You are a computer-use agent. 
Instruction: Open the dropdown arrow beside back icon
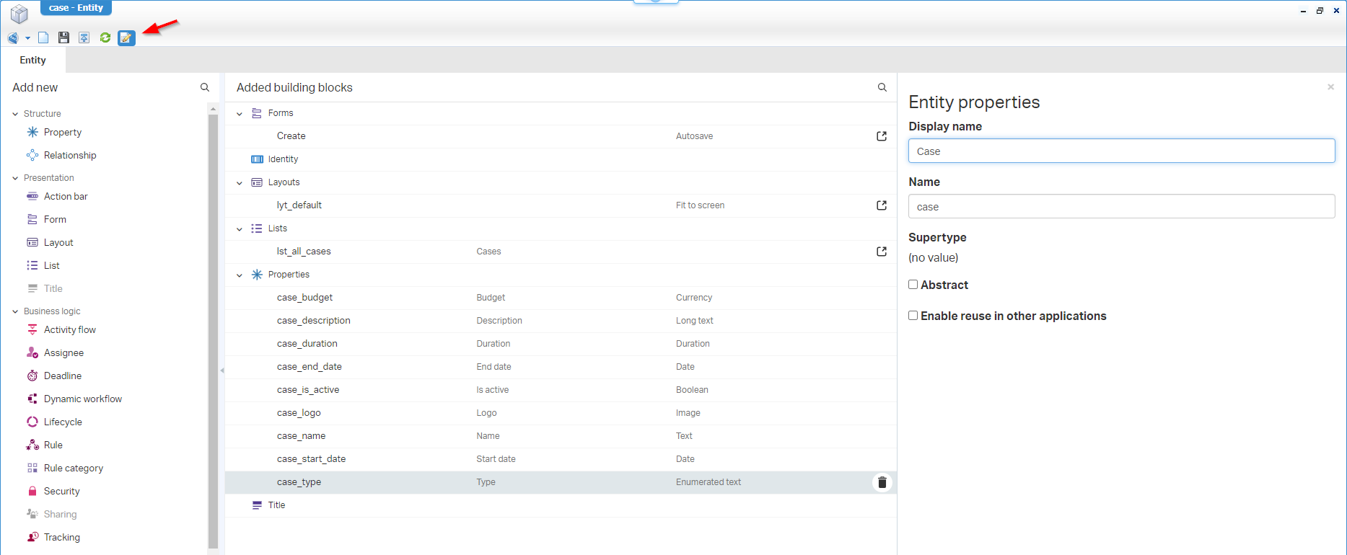27,38
